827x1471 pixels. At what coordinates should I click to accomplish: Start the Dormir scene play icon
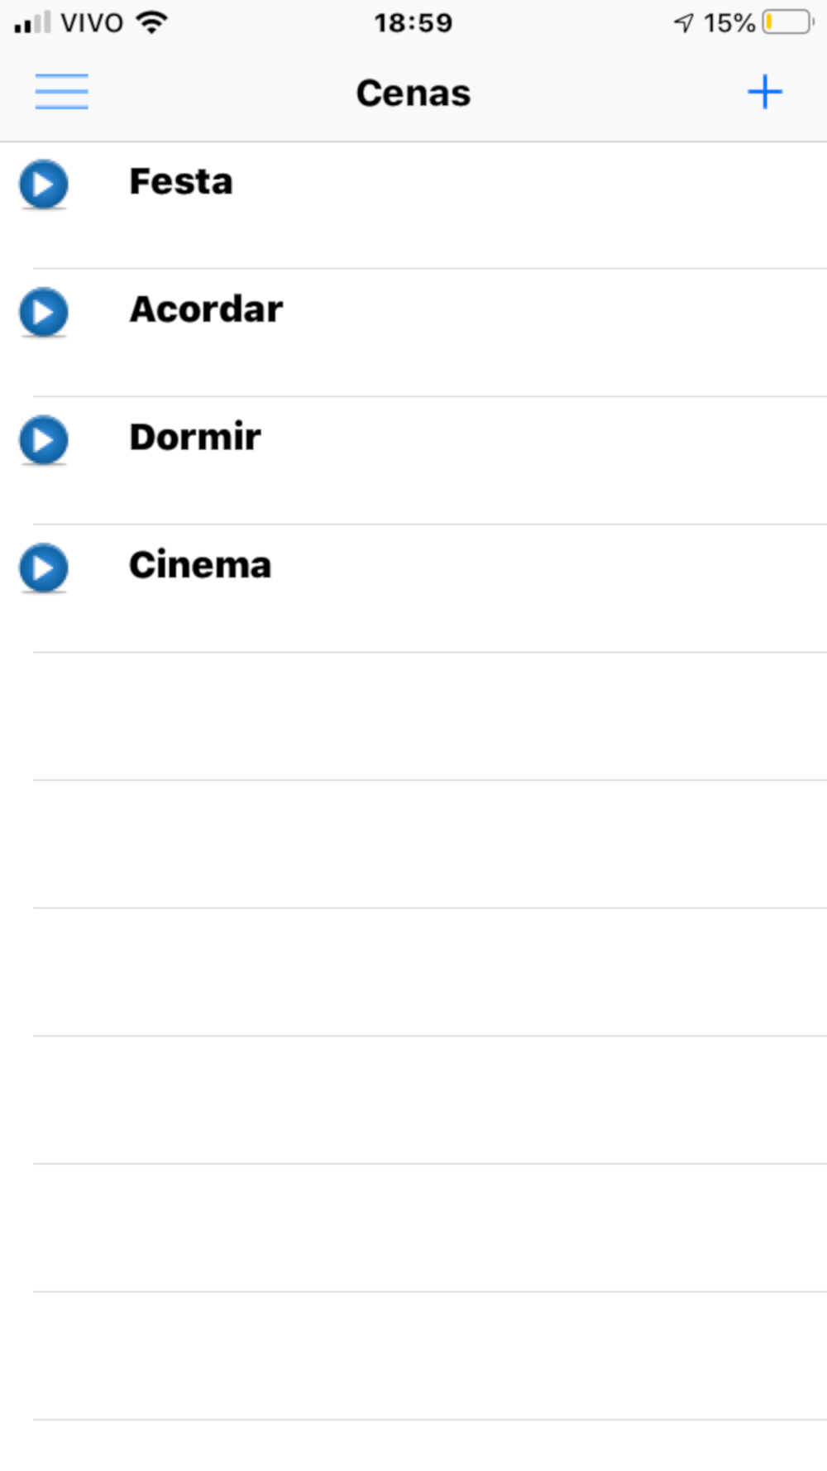click(44, 439)
